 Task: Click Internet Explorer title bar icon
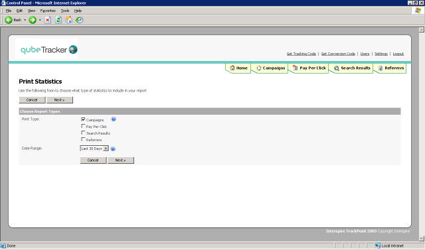(x=3, y=3)
